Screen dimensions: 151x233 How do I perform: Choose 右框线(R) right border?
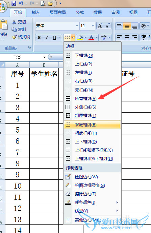93,81
